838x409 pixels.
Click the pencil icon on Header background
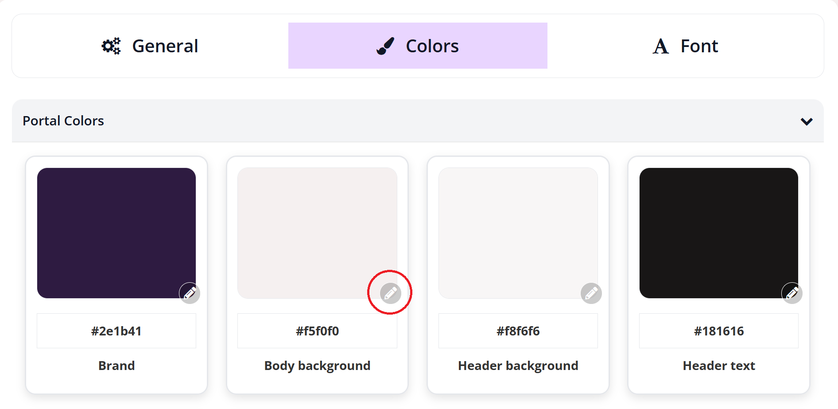point(591,293)
